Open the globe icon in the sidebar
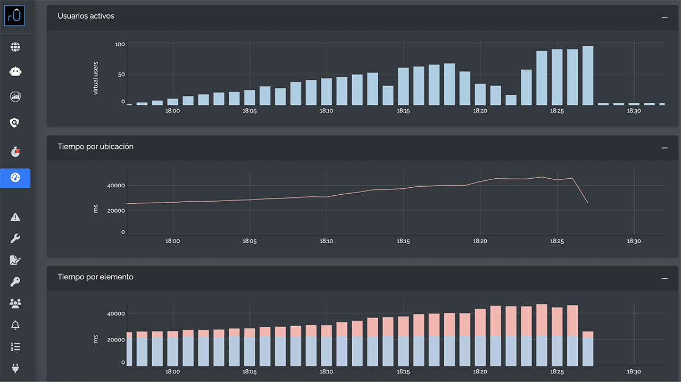 [x=15, y=47]
